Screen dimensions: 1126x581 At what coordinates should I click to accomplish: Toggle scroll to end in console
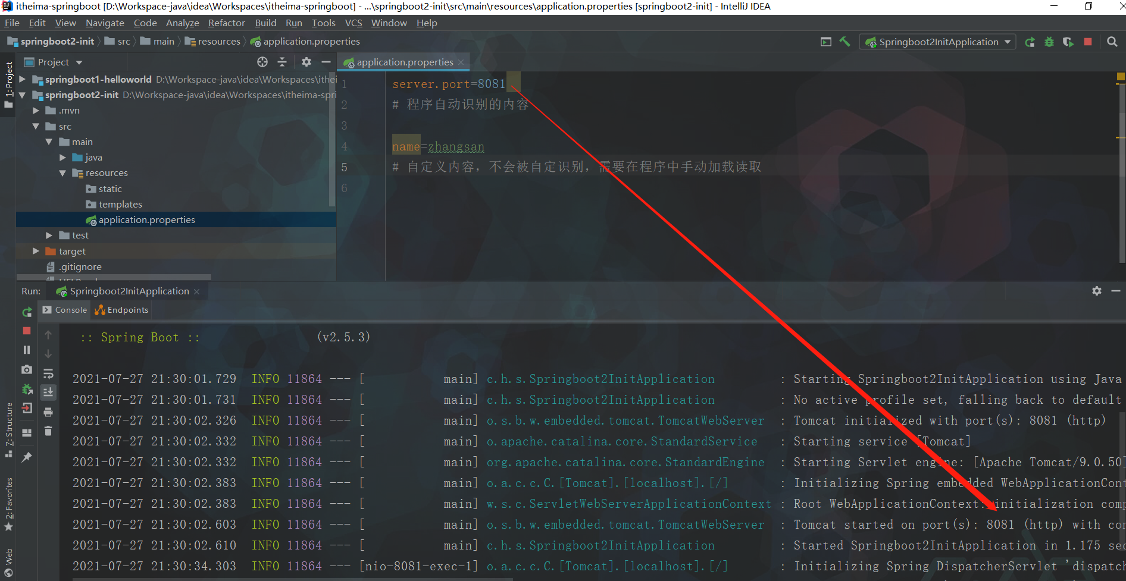pyautogui.click(x=48, y=392)
